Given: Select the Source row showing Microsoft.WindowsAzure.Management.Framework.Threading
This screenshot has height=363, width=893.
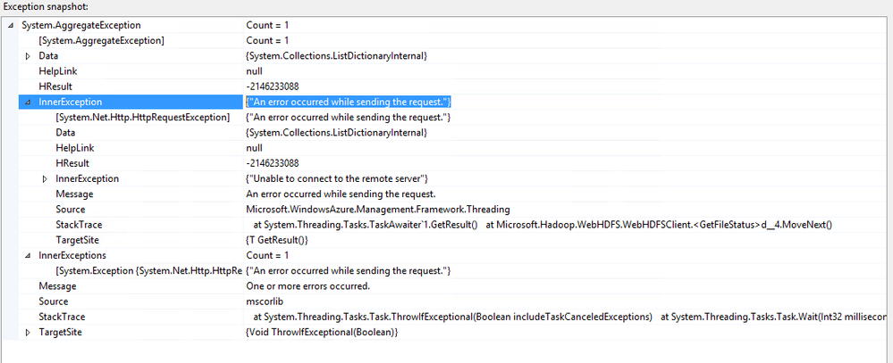Looking at the screenshot, I should click(71, 210).
